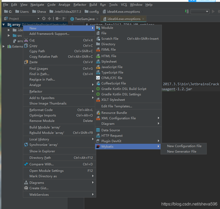Open the run configuration combo box
The height and width of the screenshot is (209, 220).
click(x=200, y=12)
